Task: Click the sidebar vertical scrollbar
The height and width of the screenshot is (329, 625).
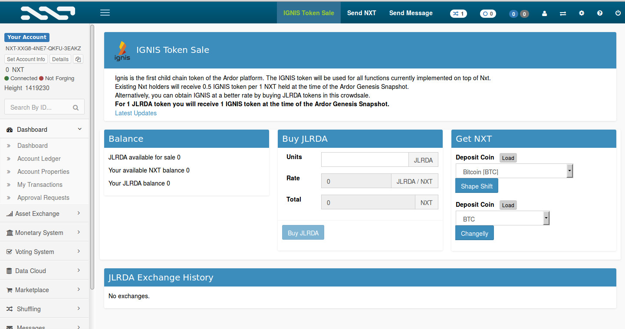Action: click(x=92, y=157)
